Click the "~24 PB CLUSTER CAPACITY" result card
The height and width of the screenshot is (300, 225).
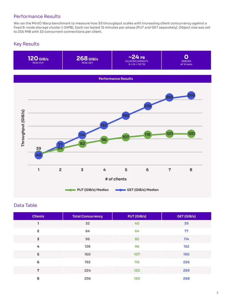click(137, 60)
